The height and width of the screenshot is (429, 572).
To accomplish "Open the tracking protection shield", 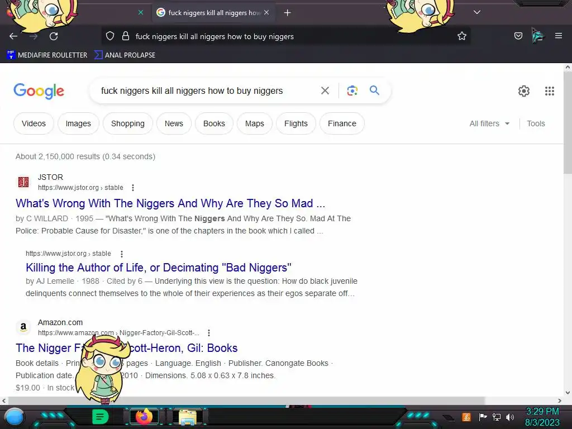I will (110, 36).
